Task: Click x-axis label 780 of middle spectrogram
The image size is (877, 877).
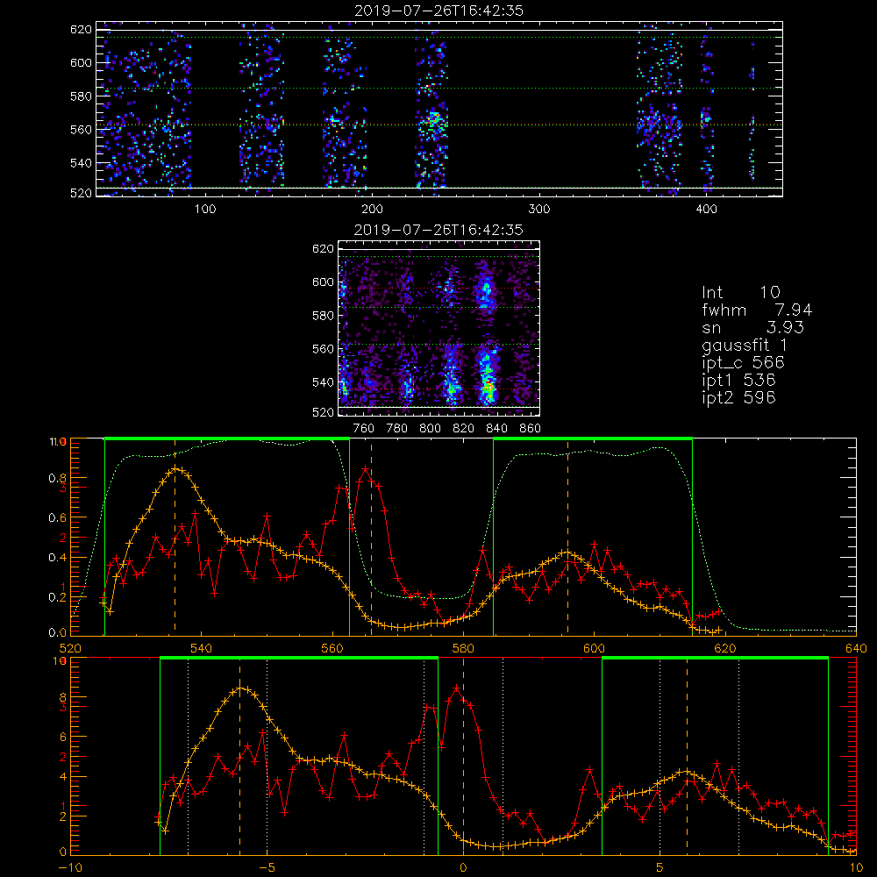Action: coord(397,429)
